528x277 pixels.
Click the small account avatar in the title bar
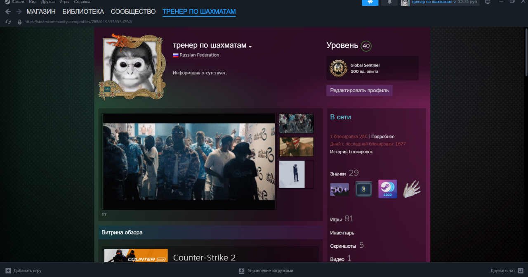405,2
